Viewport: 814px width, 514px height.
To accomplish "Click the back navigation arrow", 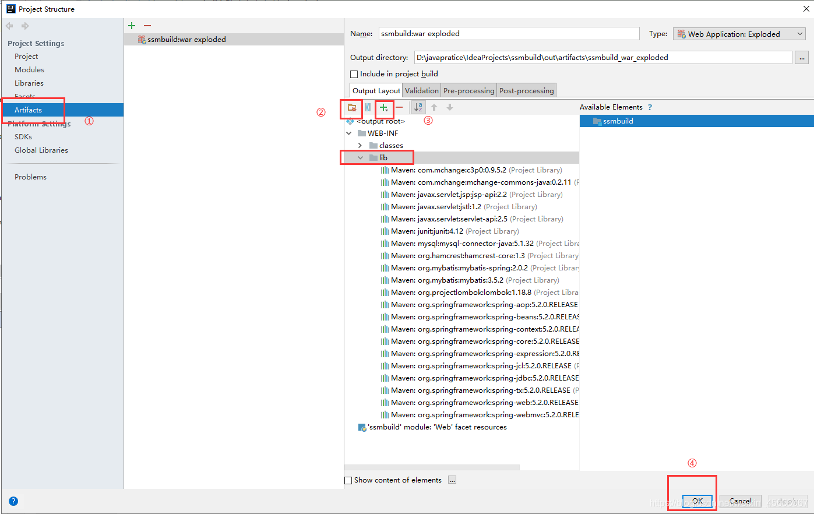I will [x=9, y=26].
